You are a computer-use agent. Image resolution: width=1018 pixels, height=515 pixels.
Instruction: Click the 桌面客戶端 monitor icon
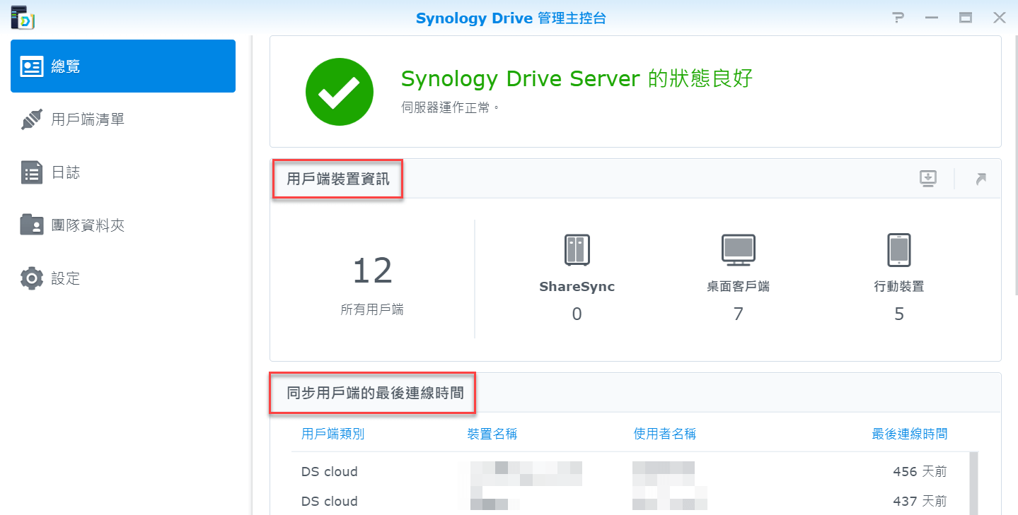[739, 250]
